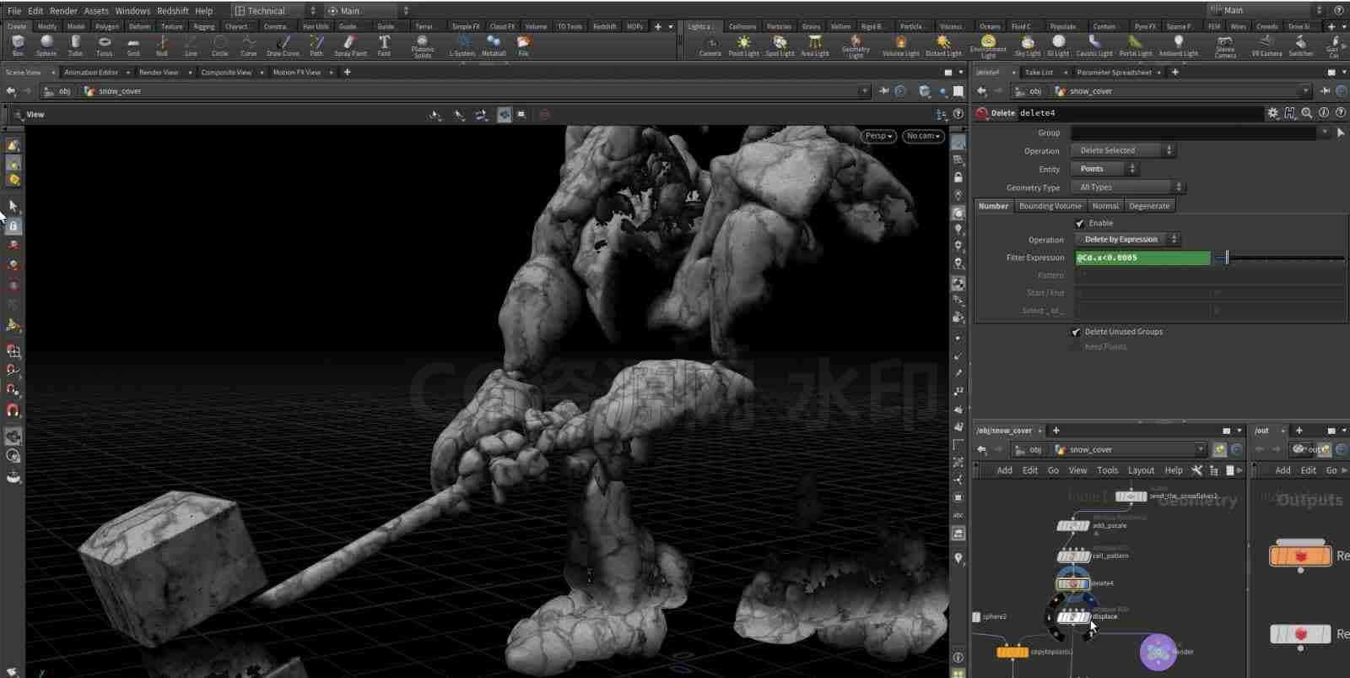This screenshot has height=678, width=1350.
Task: Click the Filter Expression input field
Action: [x=1142, y=258]
